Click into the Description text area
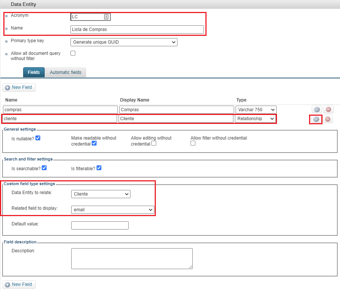This screenshot has height=290, width=340. click(132, 258)
